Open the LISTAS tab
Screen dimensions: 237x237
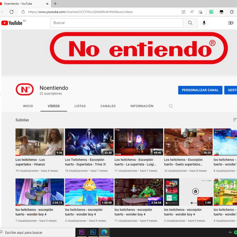click(x=80, y=106)
